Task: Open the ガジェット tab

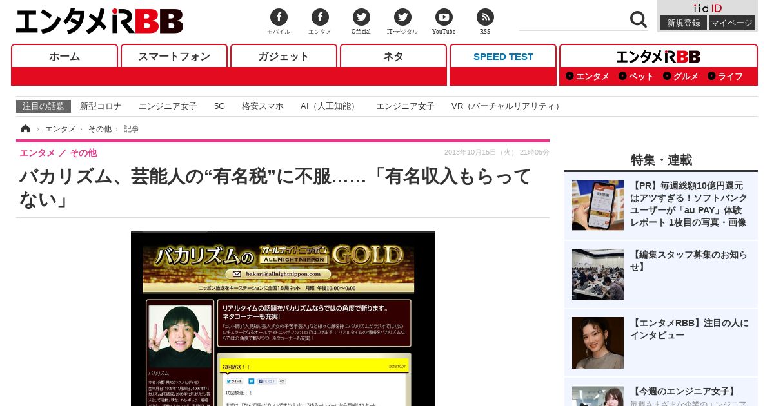Action: coord(284,57)
